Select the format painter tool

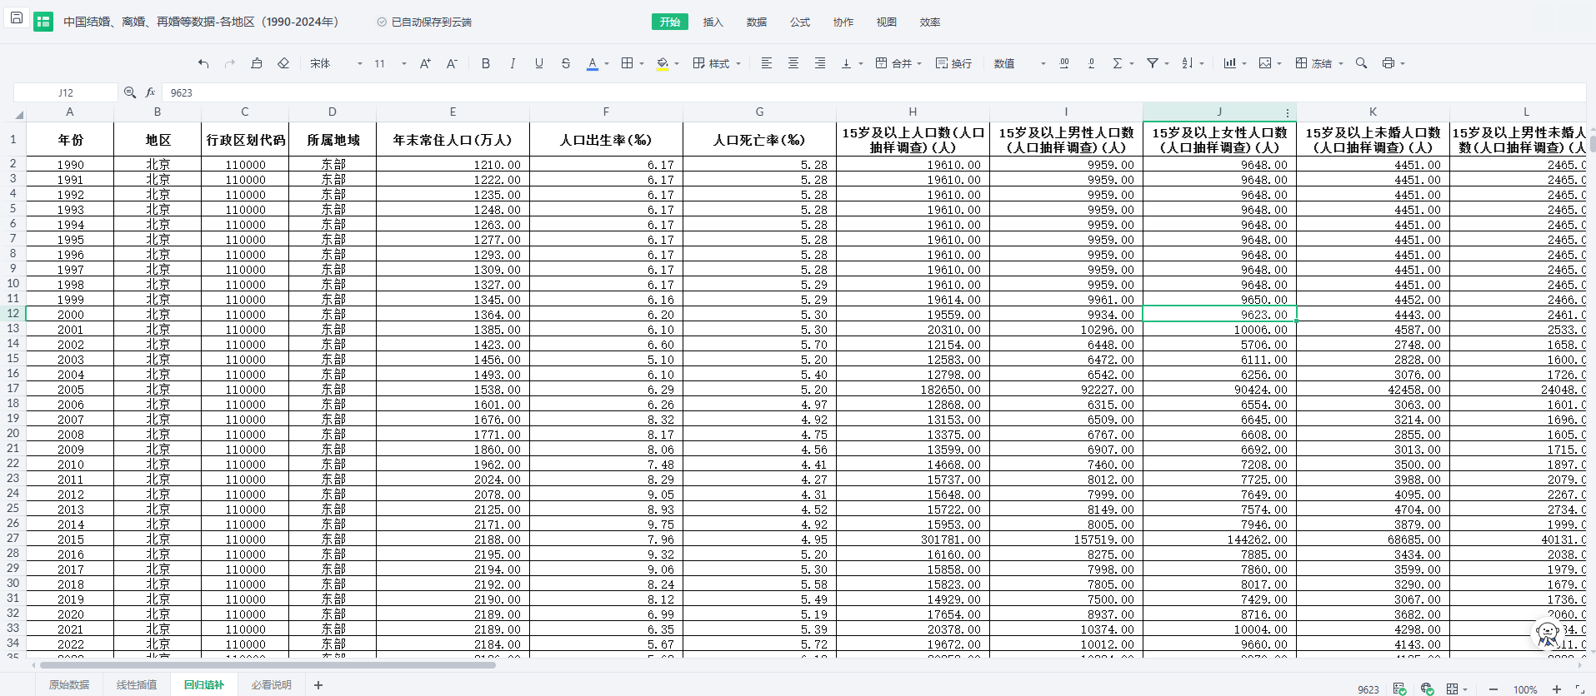point(257,63)
